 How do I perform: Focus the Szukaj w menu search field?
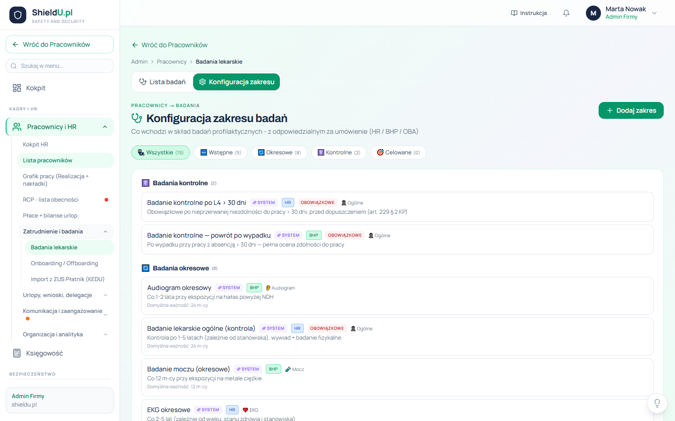[x=60, y=66]
